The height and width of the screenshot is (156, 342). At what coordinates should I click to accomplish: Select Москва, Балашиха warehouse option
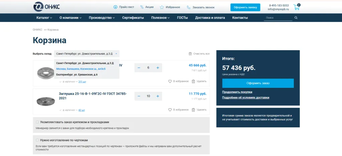[x=81, y=69]
